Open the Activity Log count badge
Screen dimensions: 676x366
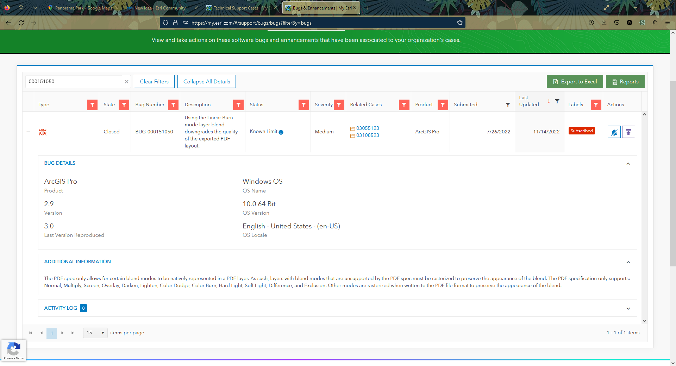point(83,308)
